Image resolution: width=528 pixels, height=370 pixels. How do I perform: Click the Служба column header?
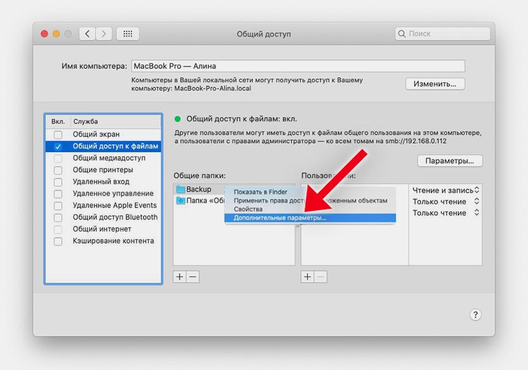tap(85, 121)
